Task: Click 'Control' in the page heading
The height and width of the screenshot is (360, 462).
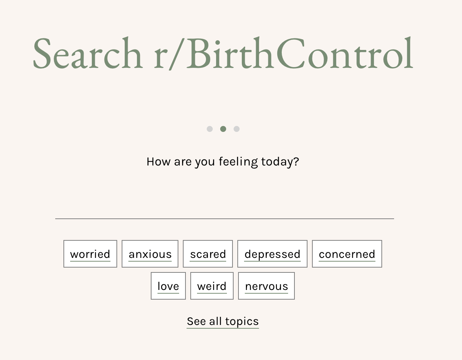Action: (344, 54)
